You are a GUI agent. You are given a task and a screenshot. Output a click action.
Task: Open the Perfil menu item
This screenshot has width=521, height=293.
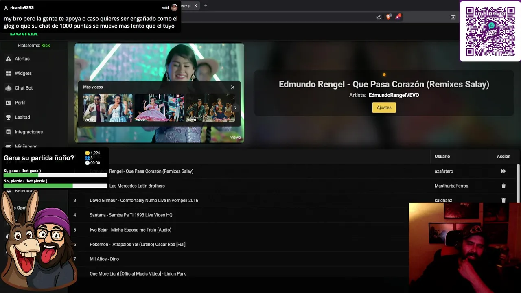(x=20, y=103)
